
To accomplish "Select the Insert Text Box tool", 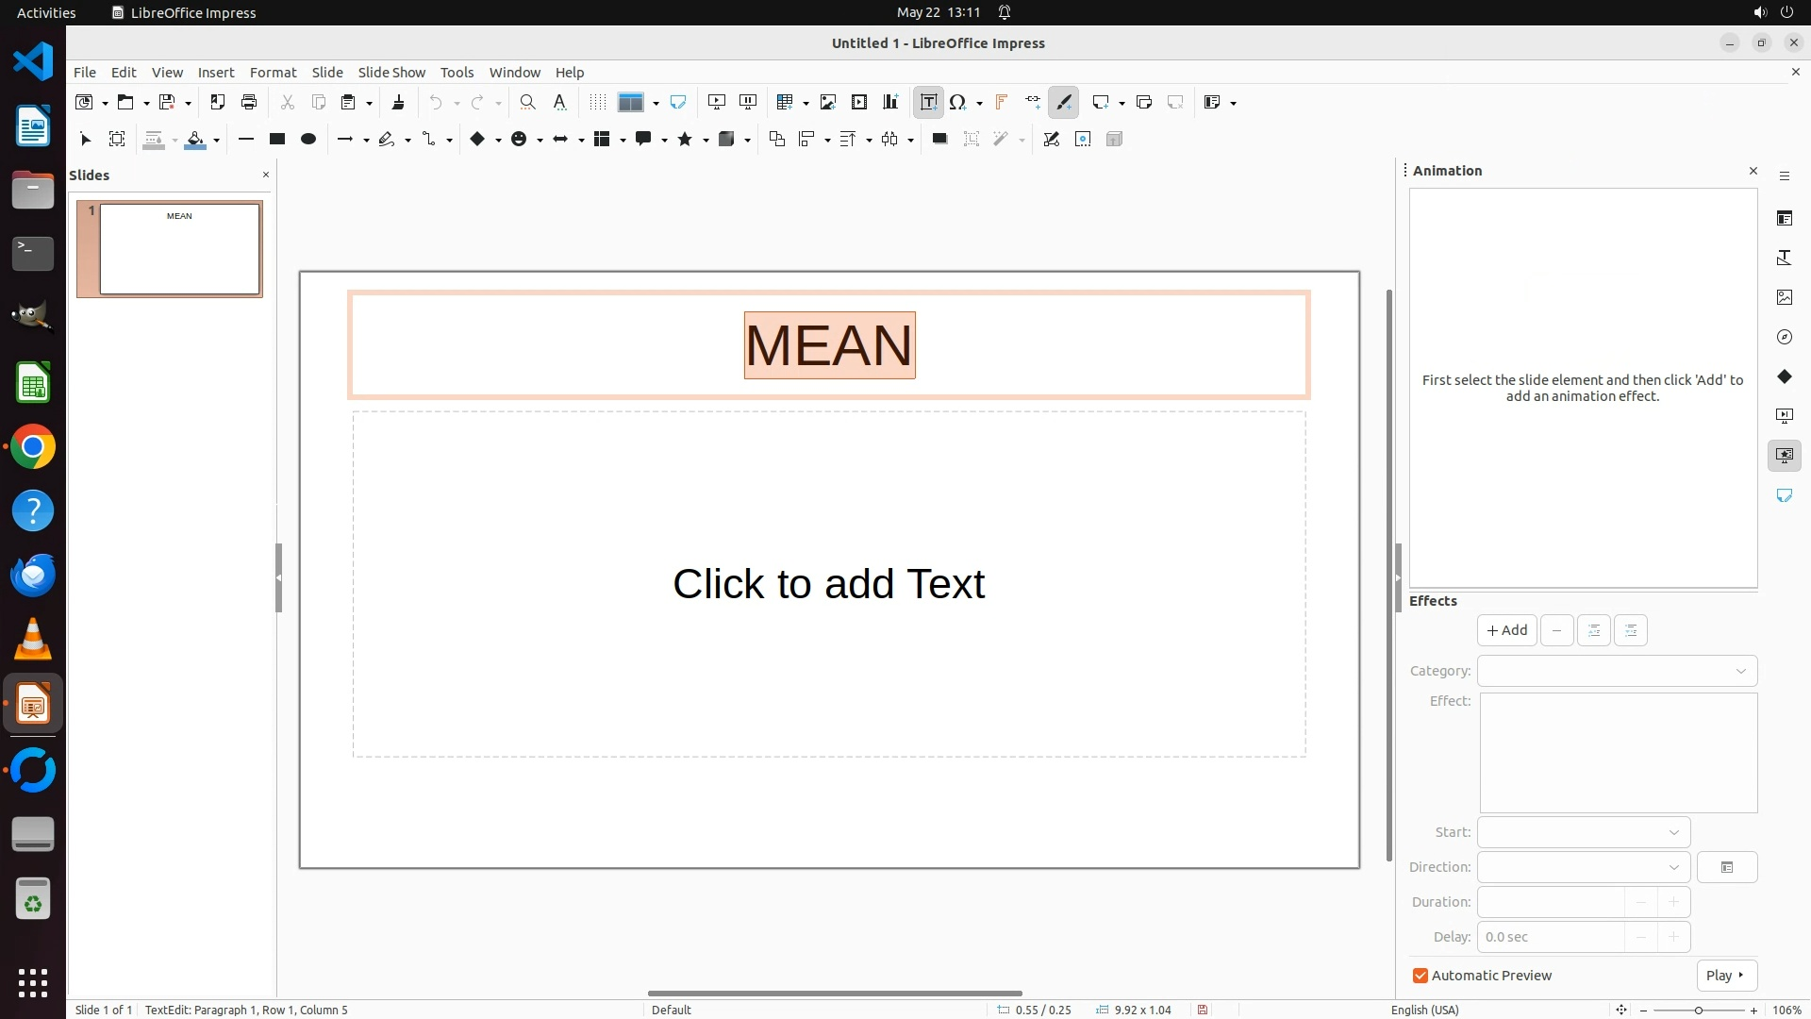I will [x=928, y=102].
